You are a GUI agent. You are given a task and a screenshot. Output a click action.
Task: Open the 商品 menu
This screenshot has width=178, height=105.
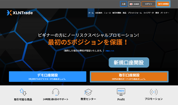[124, 13]
